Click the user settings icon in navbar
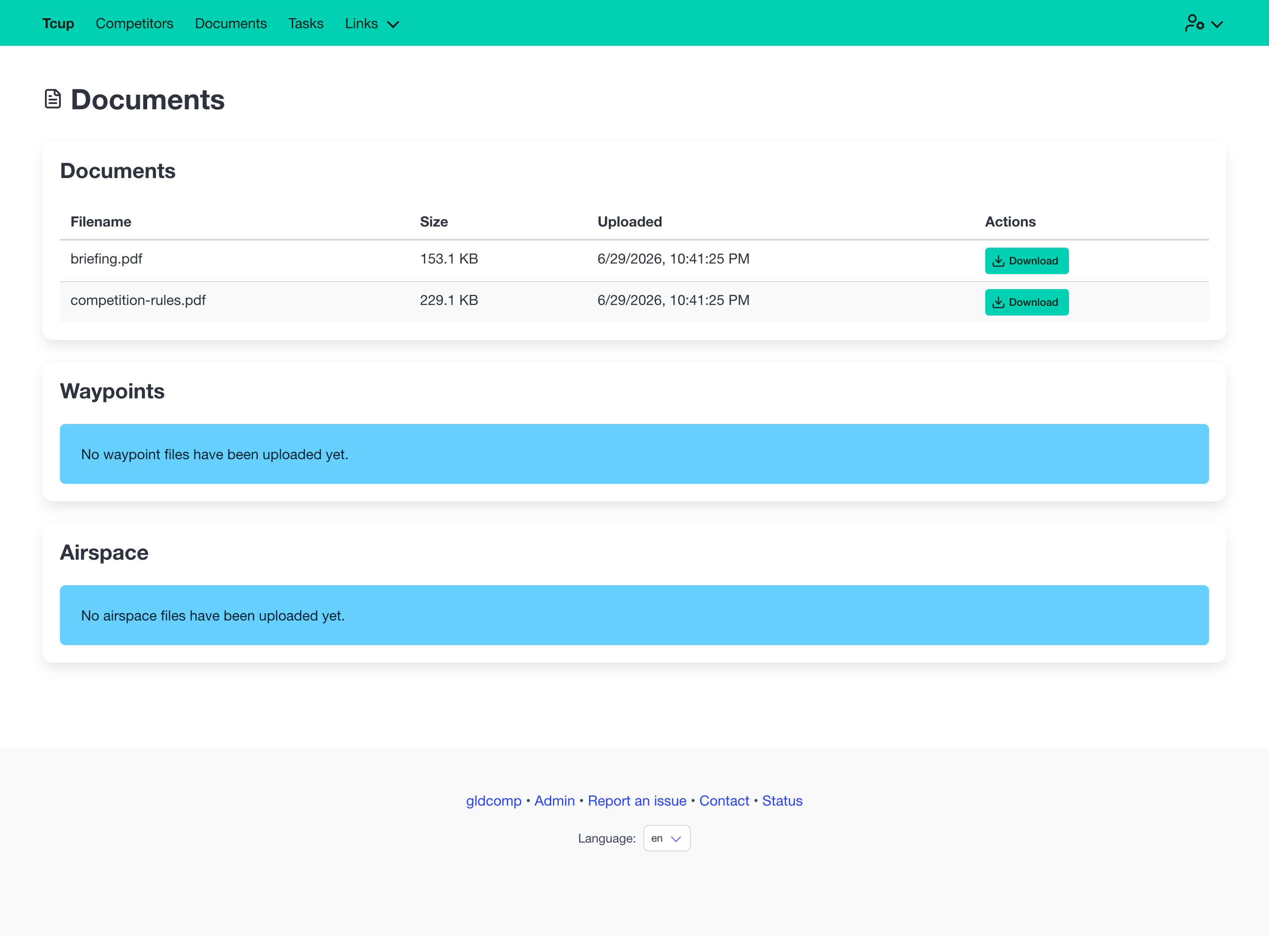This screenshot has height=936, width=1269. (1194, 23)
